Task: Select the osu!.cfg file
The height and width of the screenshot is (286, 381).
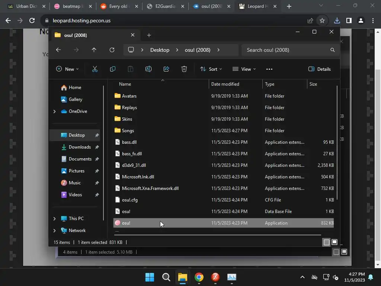Action: pyautogui.click(x=223, y=200)
